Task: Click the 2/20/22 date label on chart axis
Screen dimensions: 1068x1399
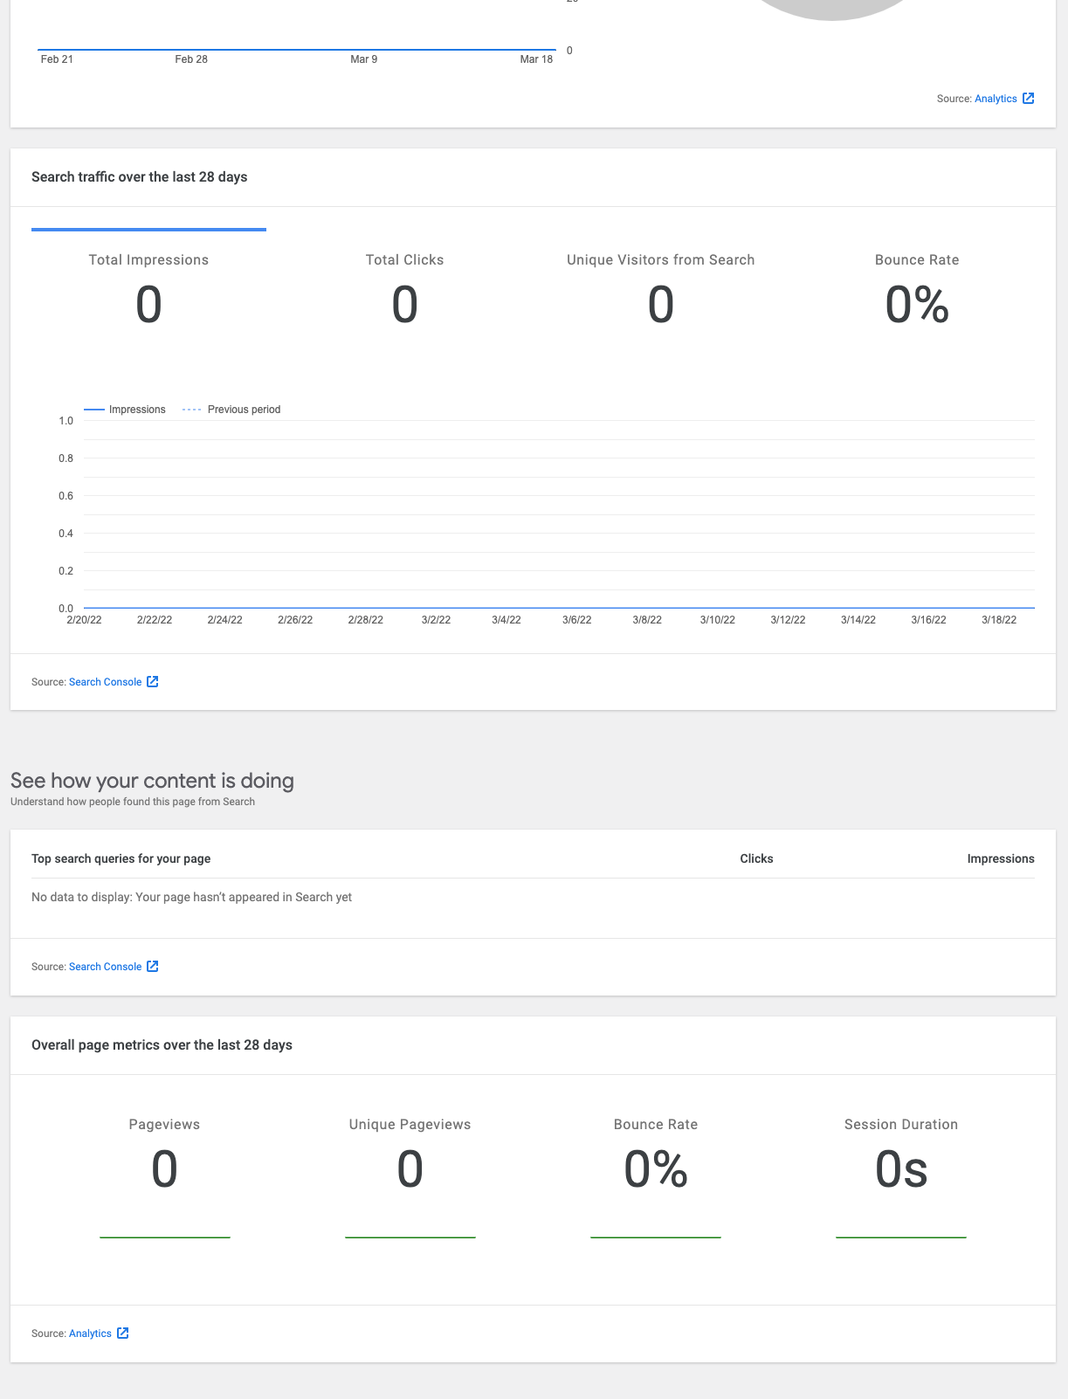Action: click(x=85, y=620)
